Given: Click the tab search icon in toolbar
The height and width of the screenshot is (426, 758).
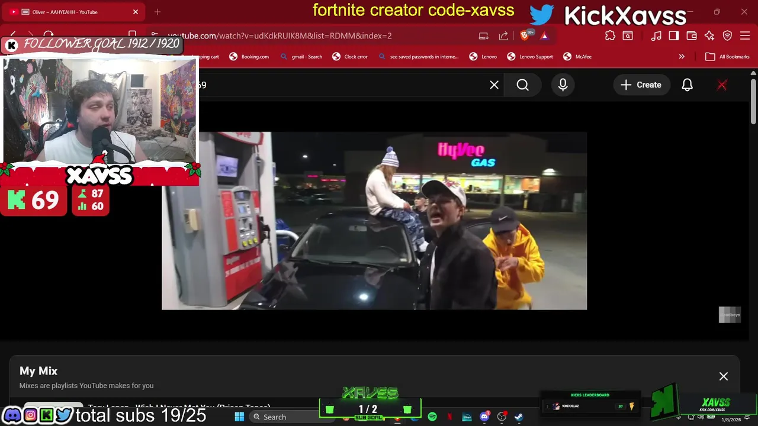Looking at the screenshot, I should (628, 35).
